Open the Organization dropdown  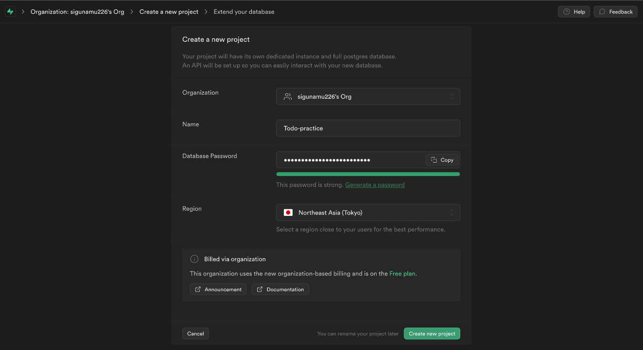(x=367, y=96)
